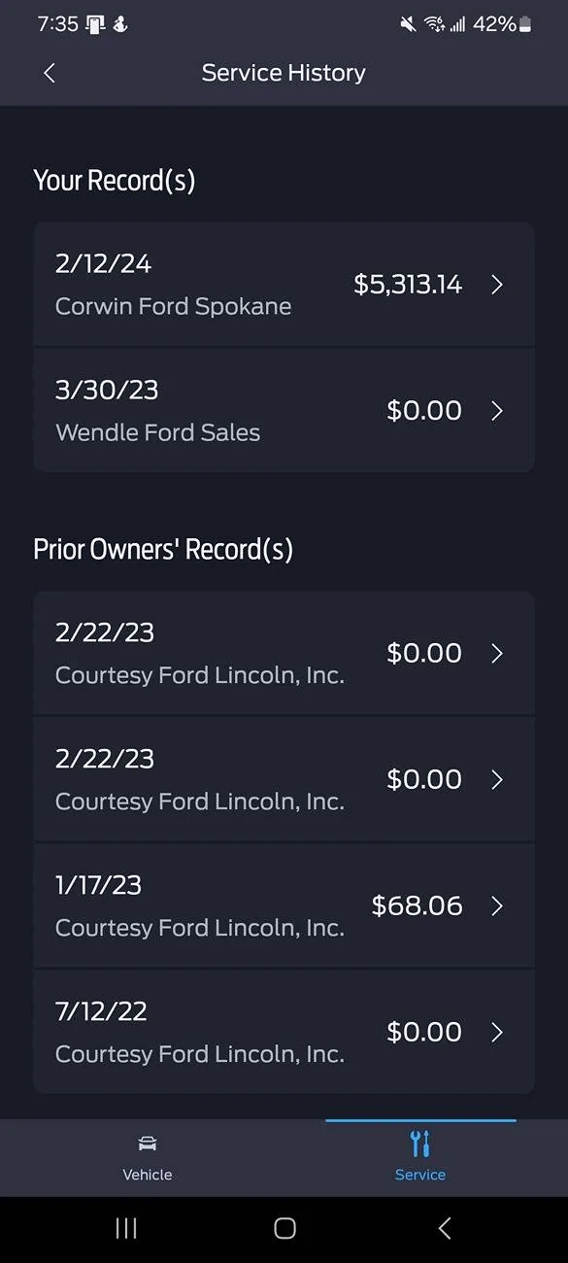Switch to the Vehicle tab
Viewport: 568px width, 1263px height.
[147, 1157]
